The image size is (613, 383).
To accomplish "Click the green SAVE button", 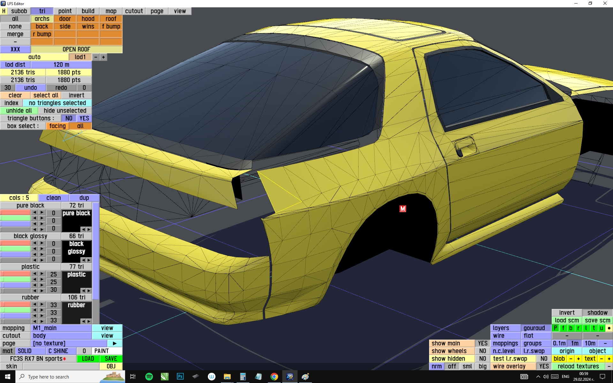I will (111, 359).
